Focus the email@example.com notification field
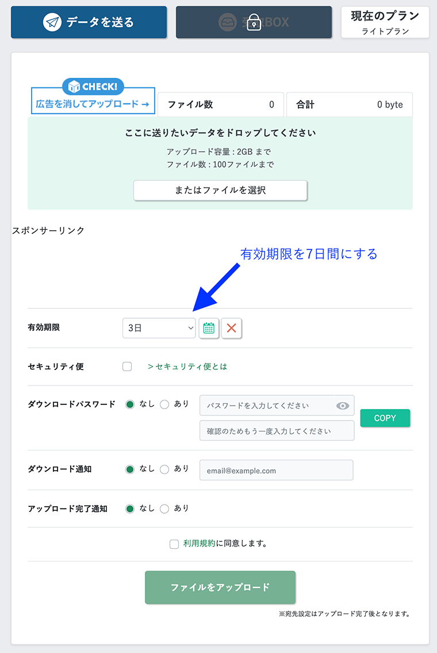437x653 pixels. coord(276,470)
